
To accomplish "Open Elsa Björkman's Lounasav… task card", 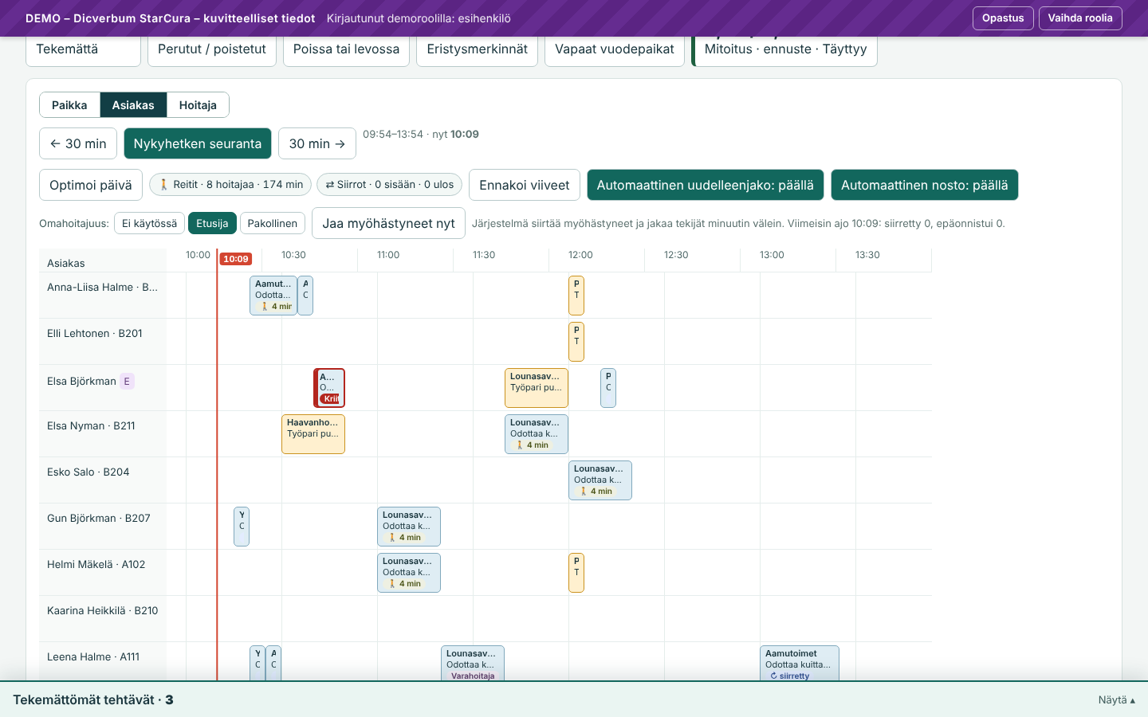I will (x=537, y=388).
